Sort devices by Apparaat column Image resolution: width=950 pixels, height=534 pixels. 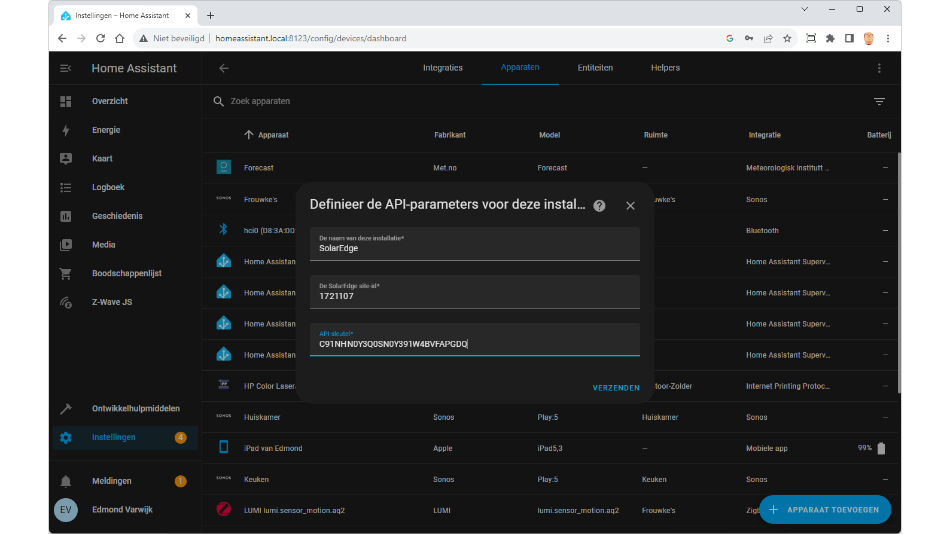tap(273, 135)
